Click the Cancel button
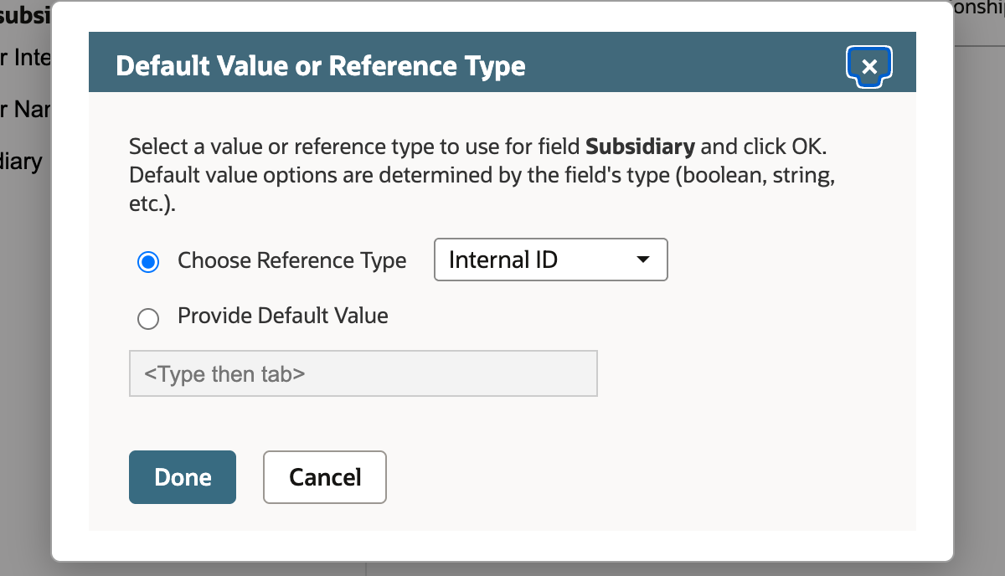 pos(325,477)
